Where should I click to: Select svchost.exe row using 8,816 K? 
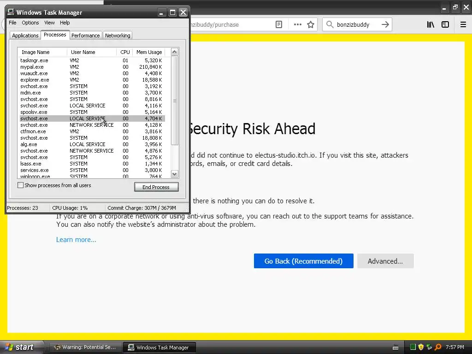coord(92,99)
